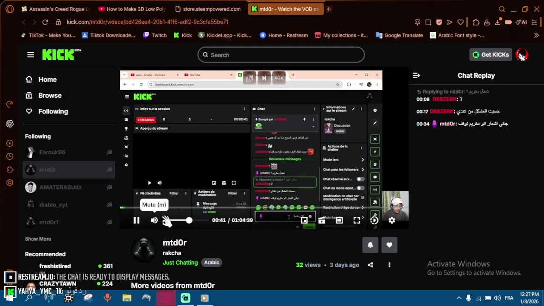The image size is (544, 306).
Task: Open Following in the Kick sidebar
Action: 47,111
